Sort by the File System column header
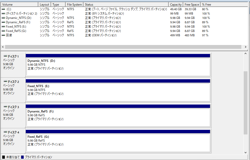 click(x=74, y=4)
